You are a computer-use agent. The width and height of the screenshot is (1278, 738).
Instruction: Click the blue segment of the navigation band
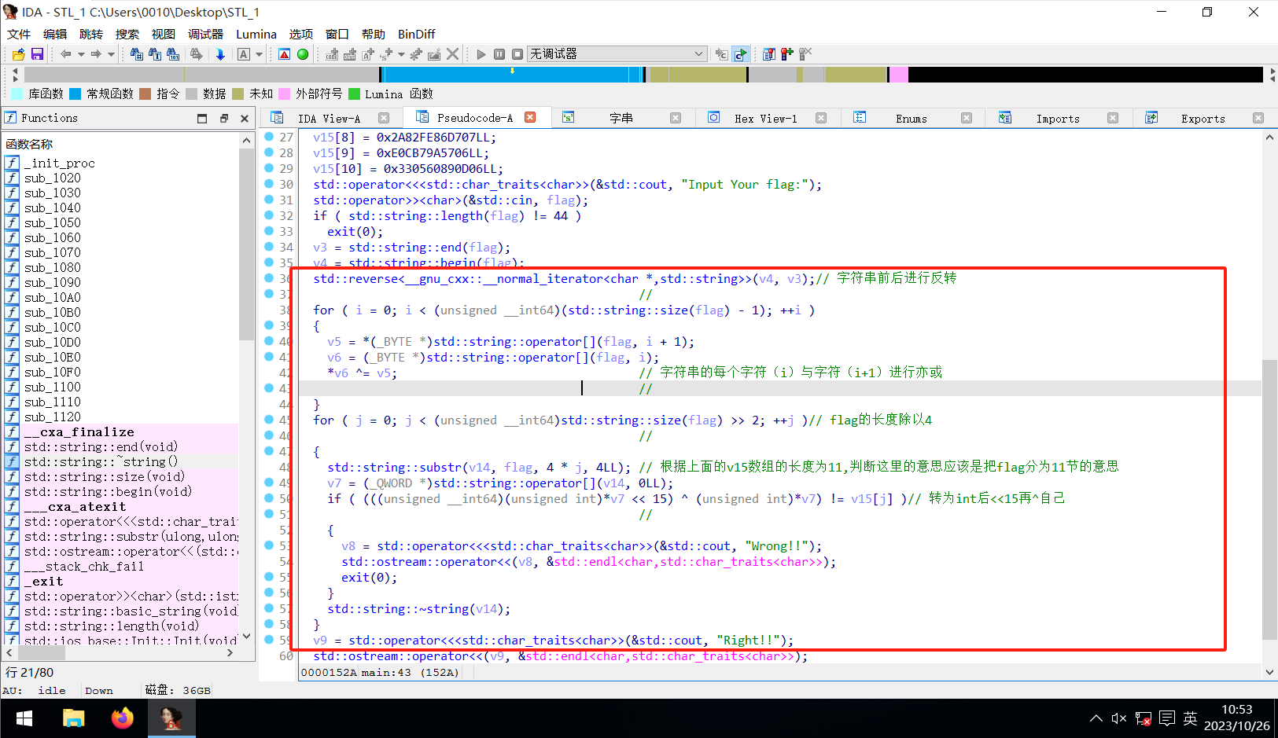point(511,75)
